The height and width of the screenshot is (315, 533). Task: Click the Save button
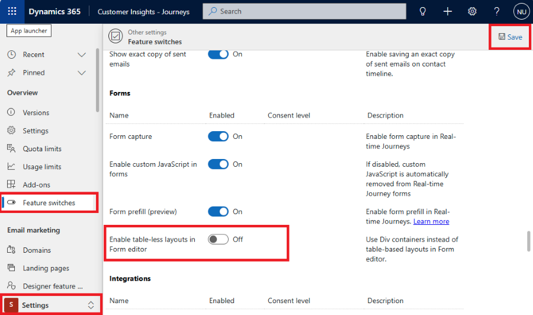pos(510,37)
